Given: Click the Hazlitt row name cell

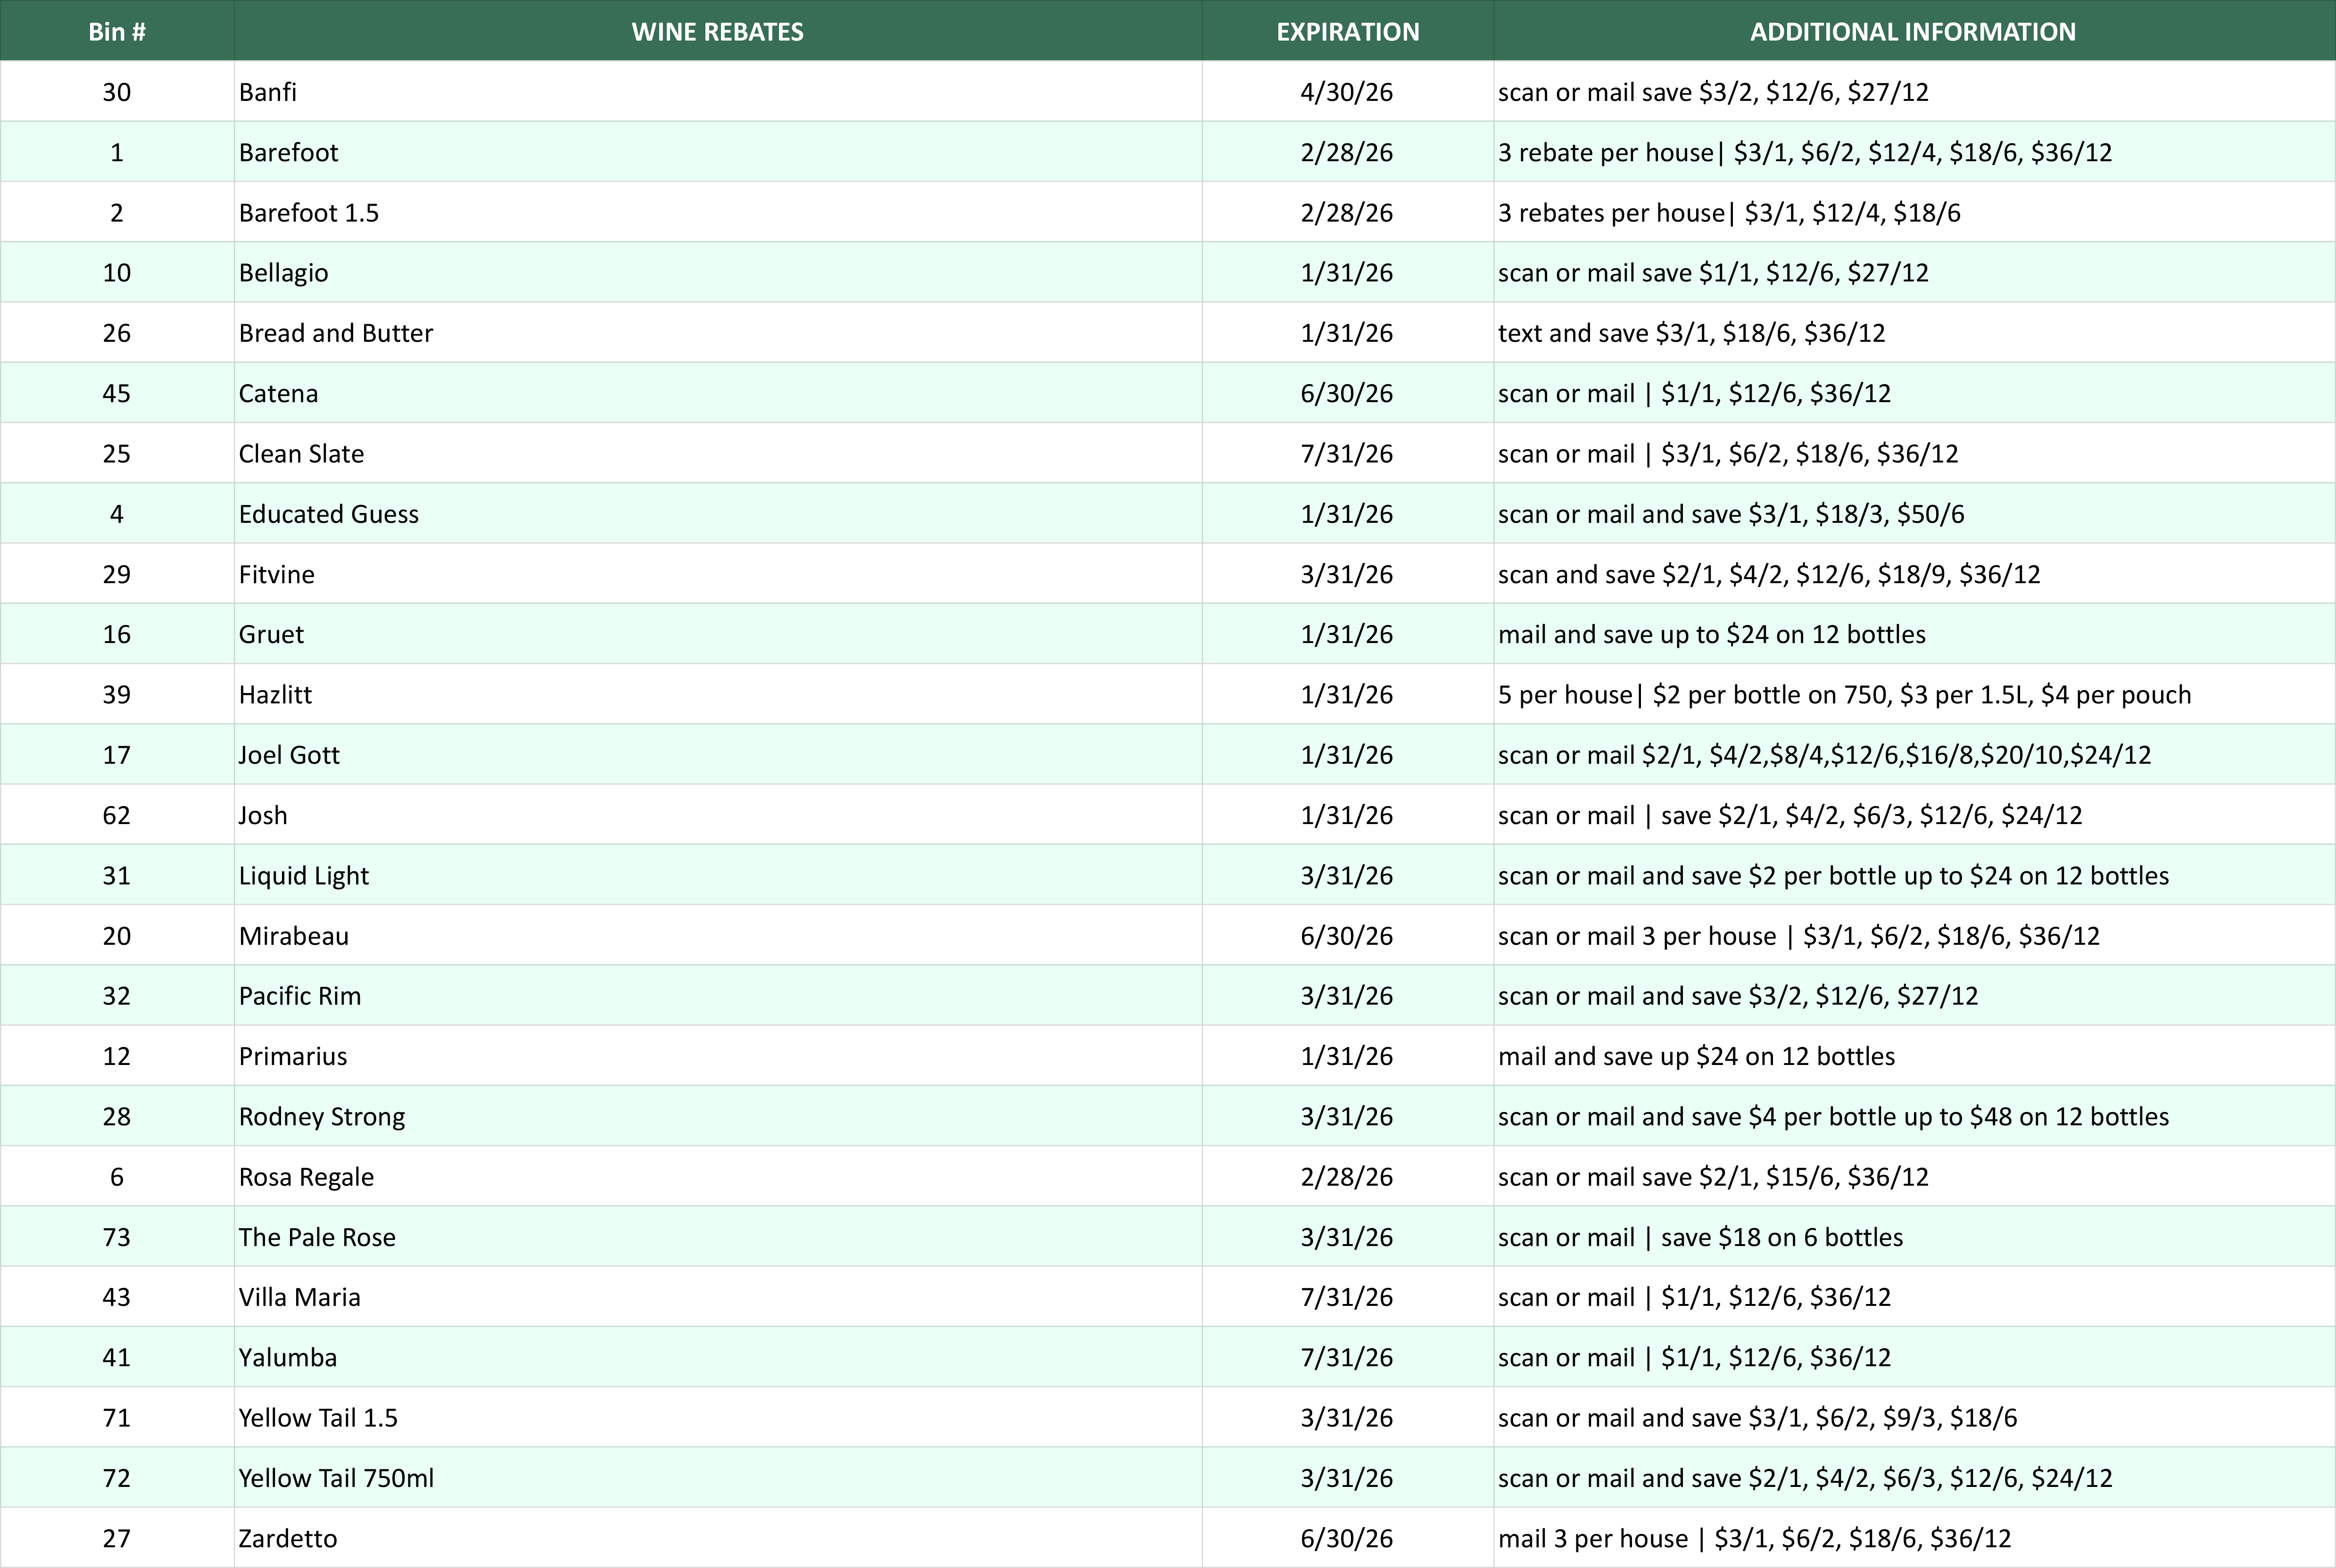Looking at the screenshot, I should 276,695.
